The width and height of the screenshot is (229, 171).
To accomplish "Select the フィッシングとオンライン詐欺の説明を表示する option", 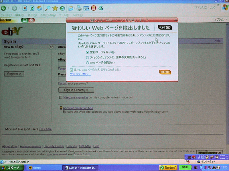I will tap(87, 58).
